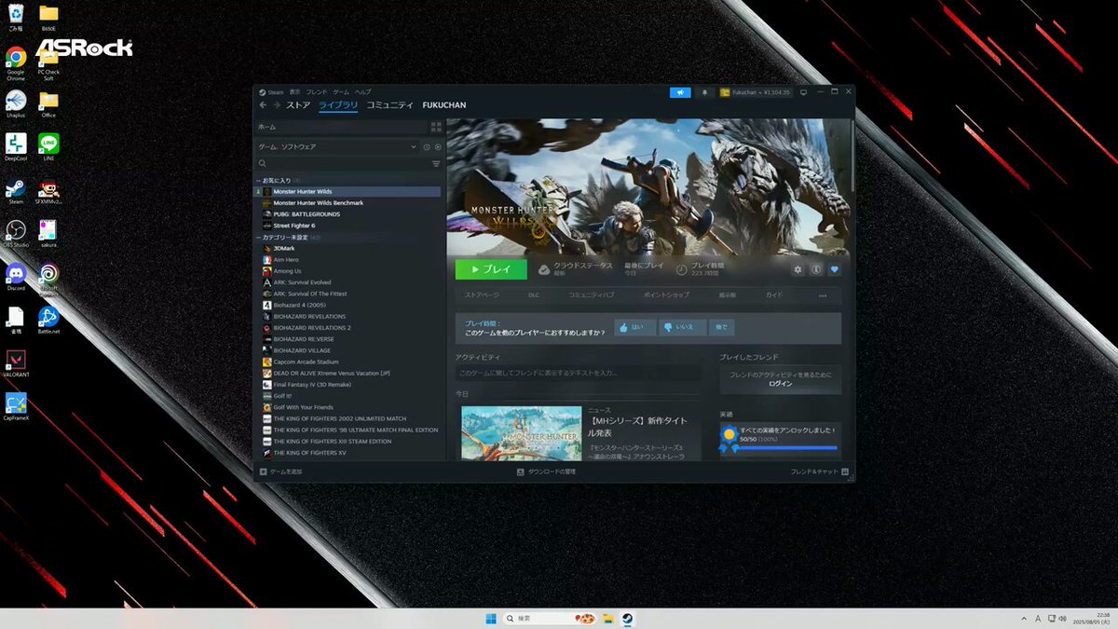Screen dimensions: 1118x629
Task: Go forward with the right arrow
Action: point(276,105)
